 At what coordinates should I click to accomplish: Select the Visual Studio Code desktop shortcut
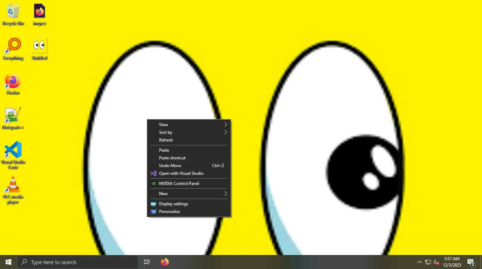coord(13,155)
